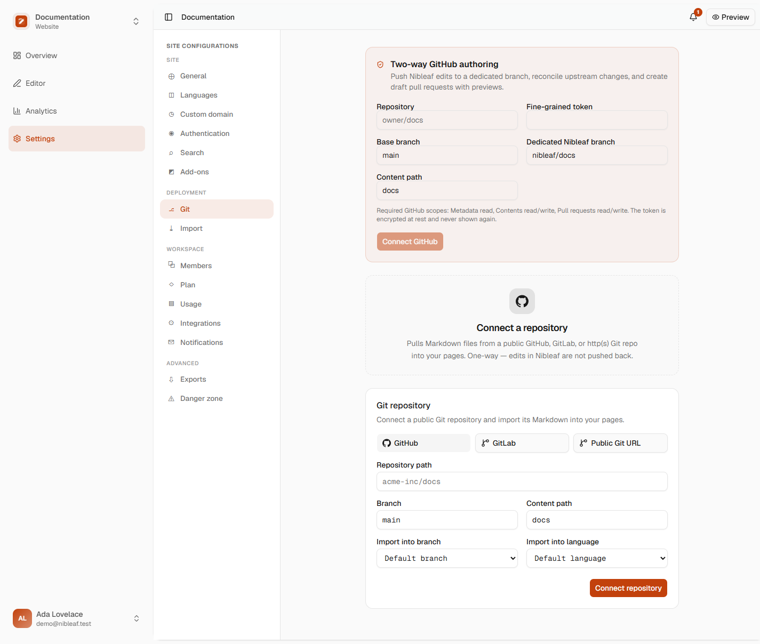Click the shield icon beside Two-way GitHub authoring
The width and height of the screenshot is (760, 644).
(380, 65)
